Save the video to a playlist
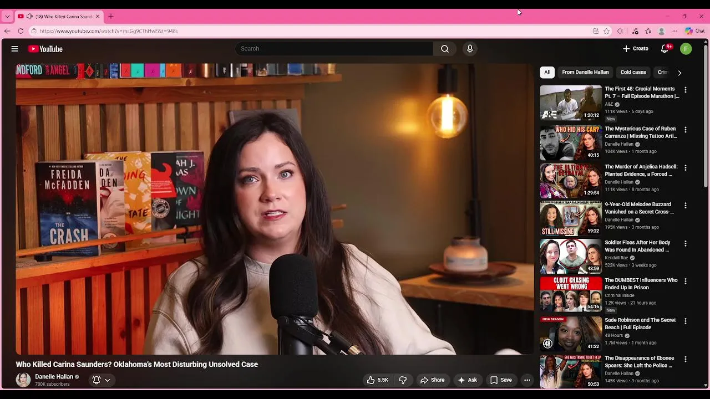The width and height of the screenshot is (710, 399). [x=501, y=380]
